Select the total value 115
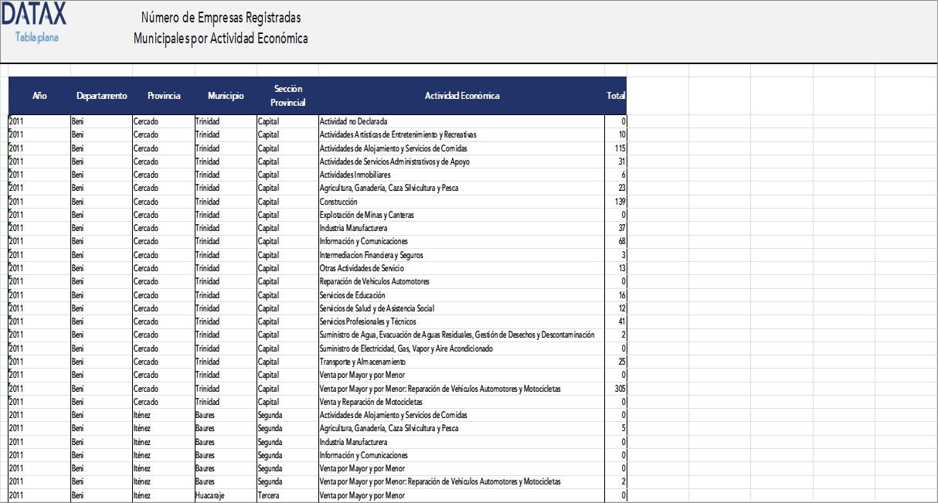Screen dimensions: 938x503 [x=616, y=148]
